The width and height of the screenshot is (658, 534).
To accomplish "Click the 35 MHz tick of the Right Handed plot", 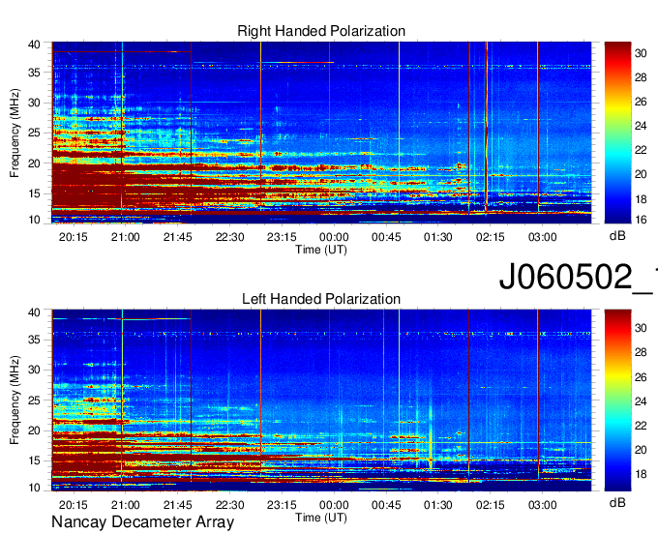I will [34, 73].
